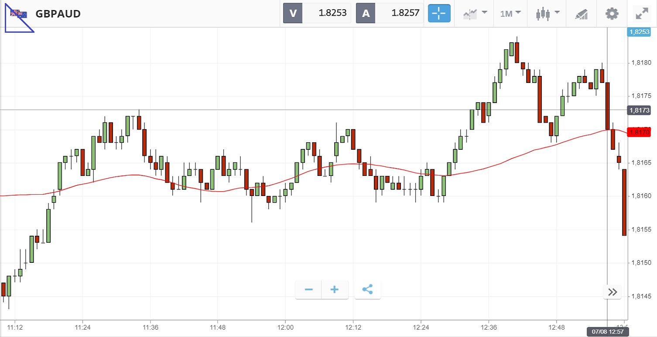Click the GBPAUD flag icon
Screen dimensions: 657x337
click(x=19, y=14)
